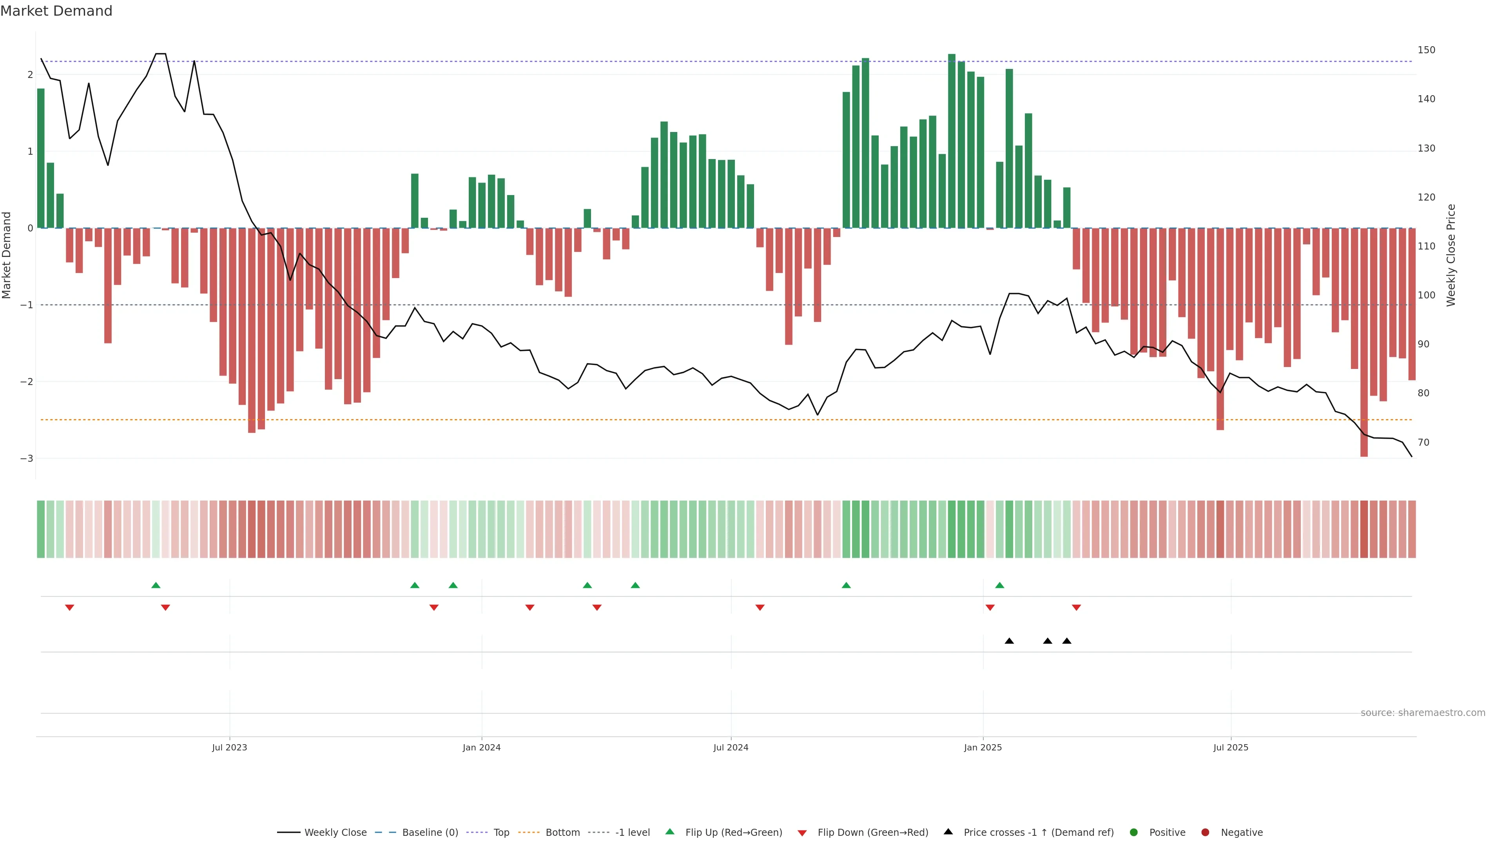This screenshot has width=1505, height=846.
Task: Toggle the Baseline (0) legend entry
Action: [x=430, y=832]
